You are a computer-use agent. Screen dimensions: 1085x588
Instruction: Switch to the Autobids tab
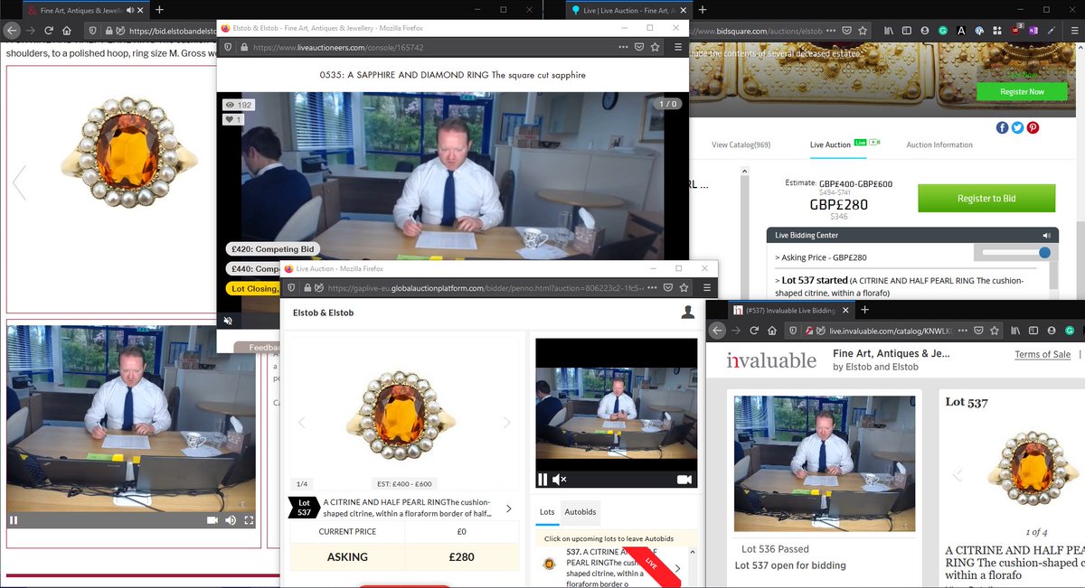580,512
